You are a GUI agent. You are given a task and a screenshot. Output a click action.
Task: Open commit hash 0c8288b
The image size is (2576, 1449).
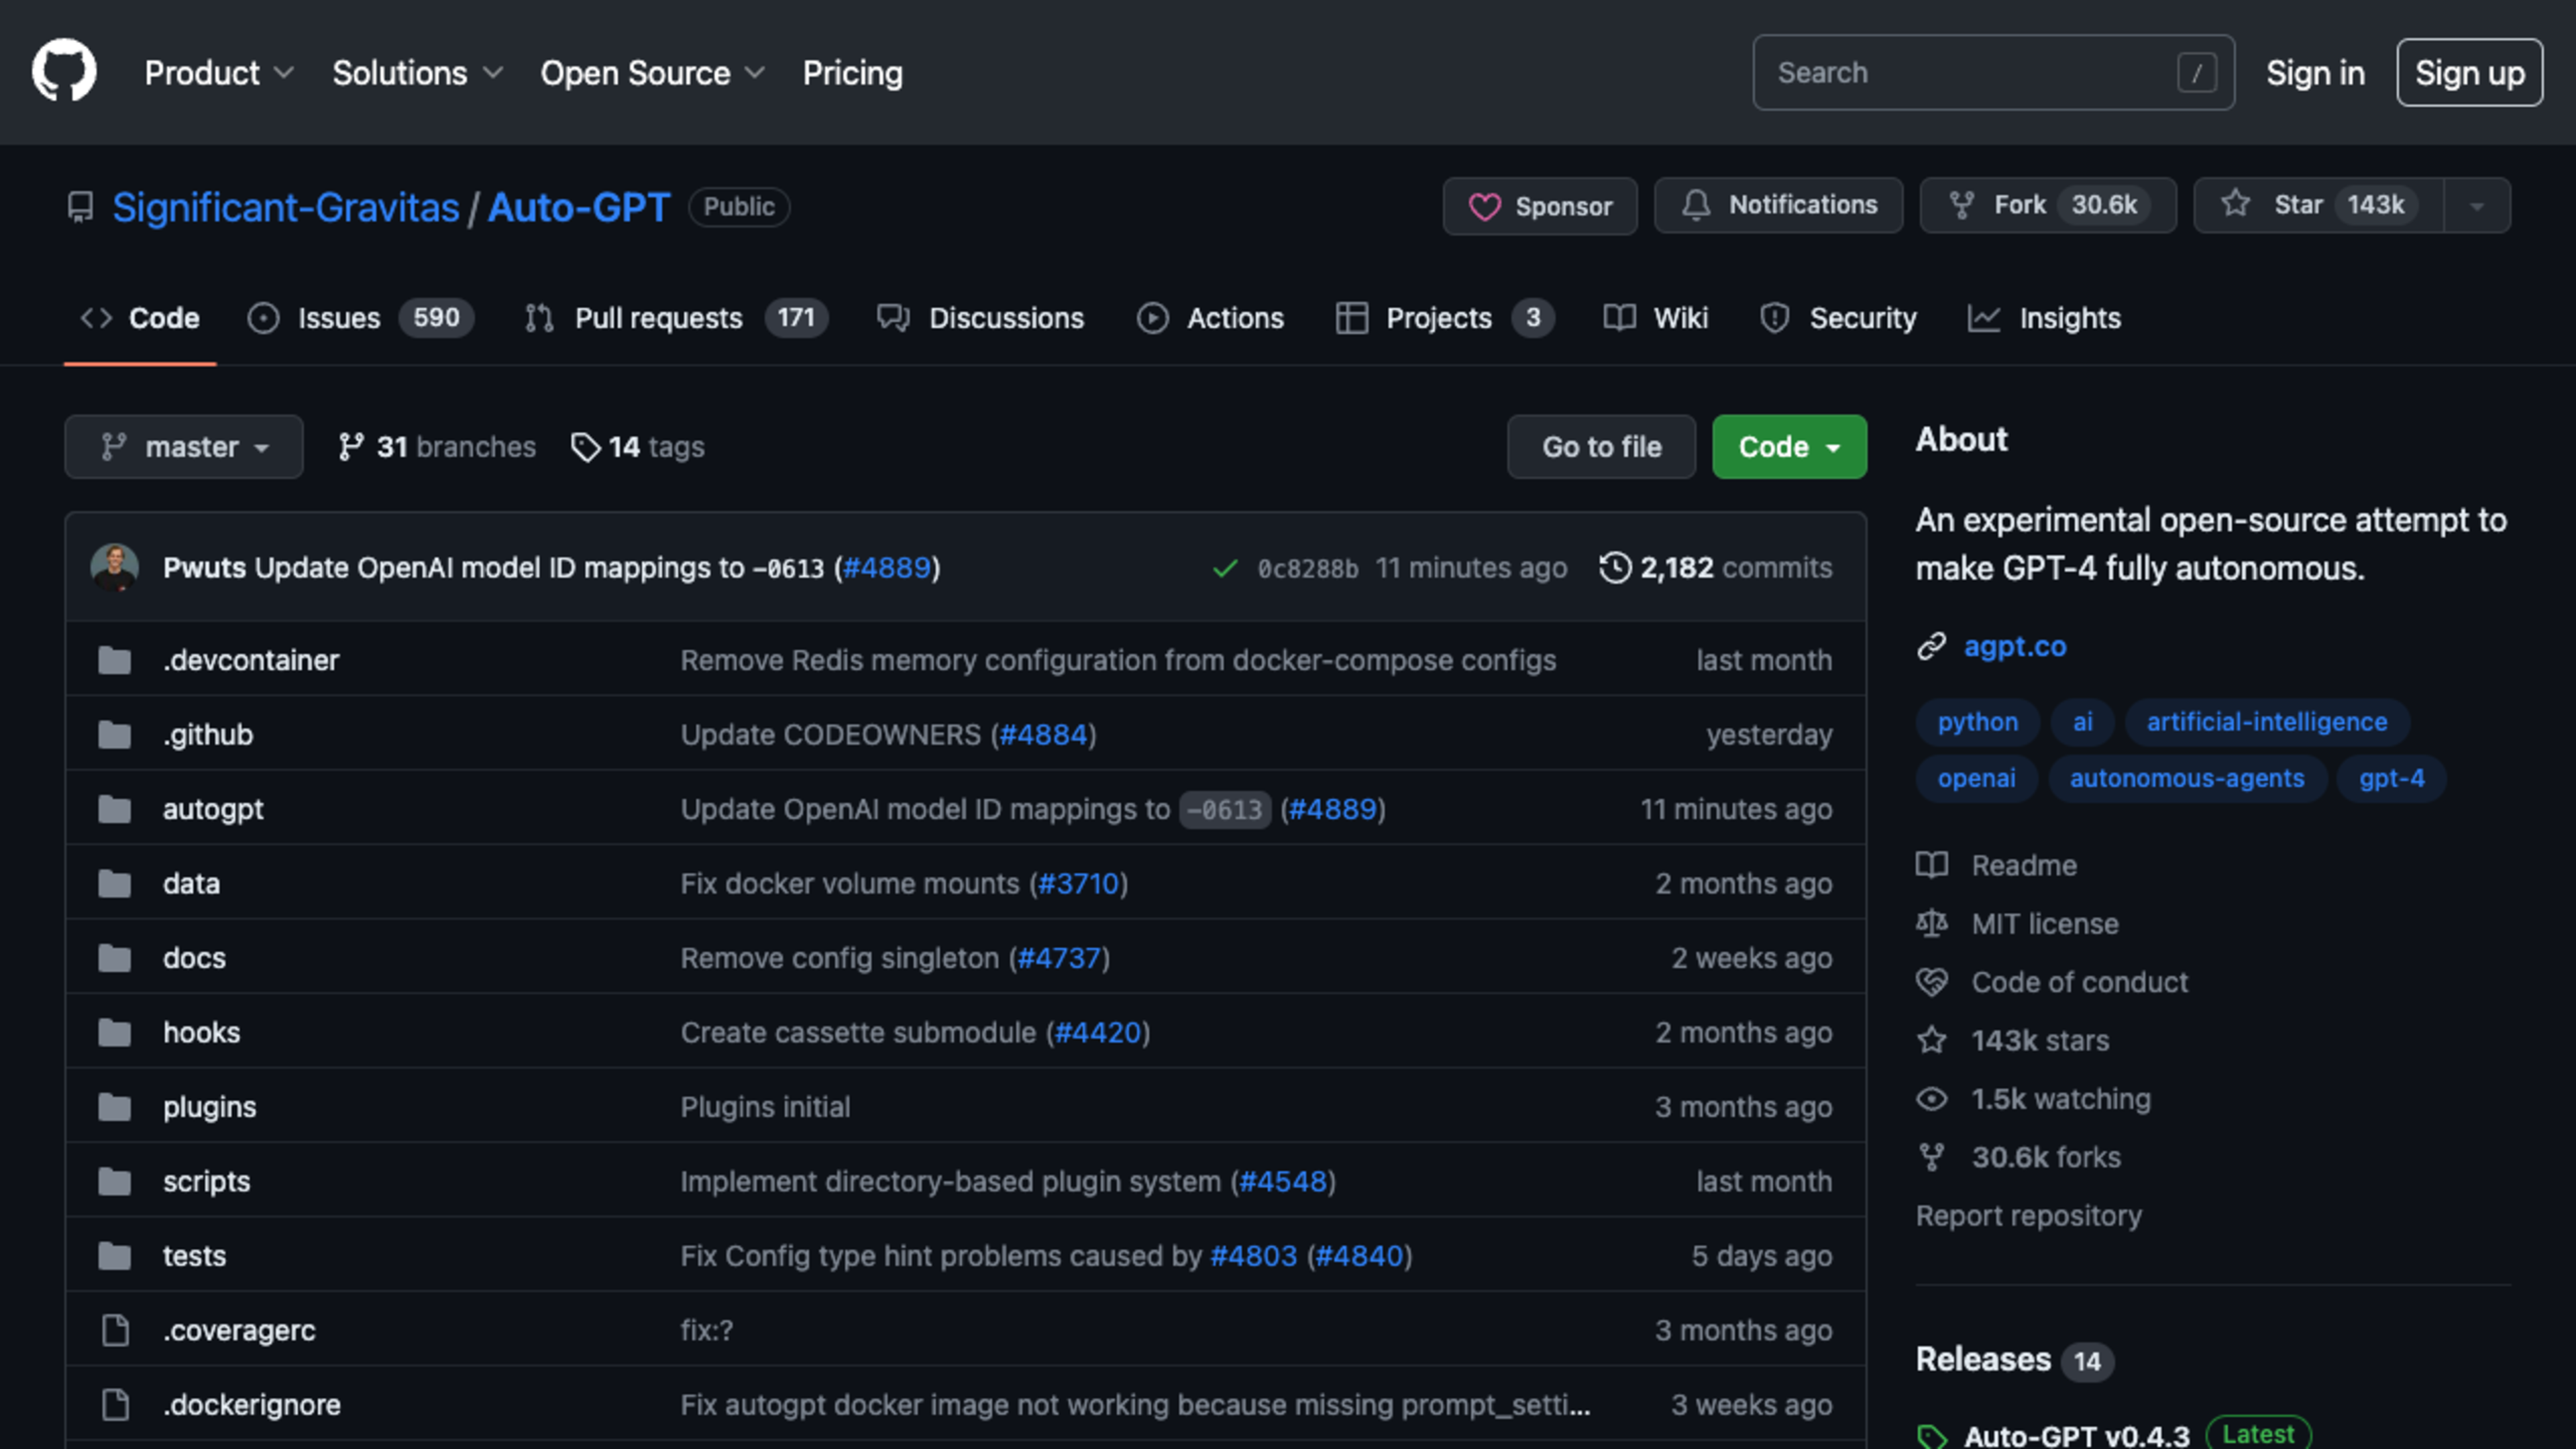coord(1308,568)
